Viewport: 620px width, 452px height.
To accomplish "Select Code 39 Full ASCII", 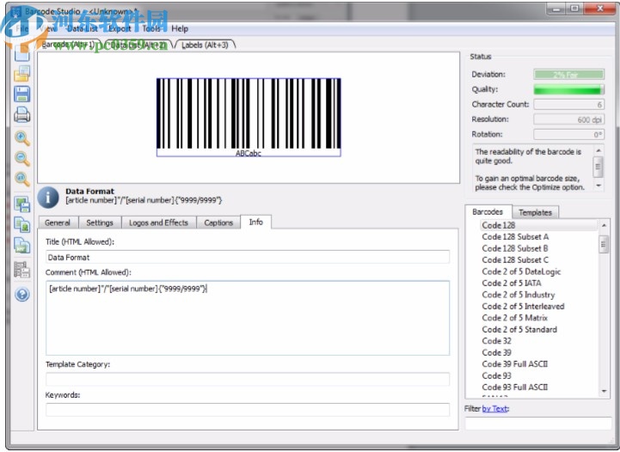I will 515,363.
